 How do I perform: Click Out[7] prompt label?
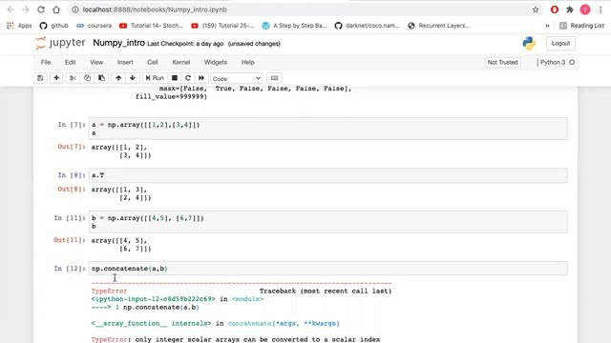72,147
